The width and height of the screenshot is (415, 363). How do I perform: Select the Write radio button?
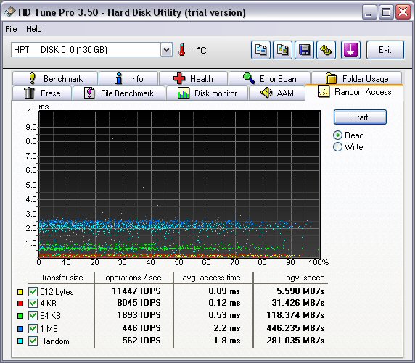point(337,147)
